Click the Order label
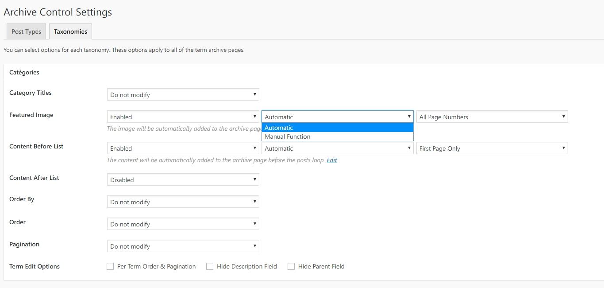The height and width of the screenshot is (288, 604). [17, 222]
